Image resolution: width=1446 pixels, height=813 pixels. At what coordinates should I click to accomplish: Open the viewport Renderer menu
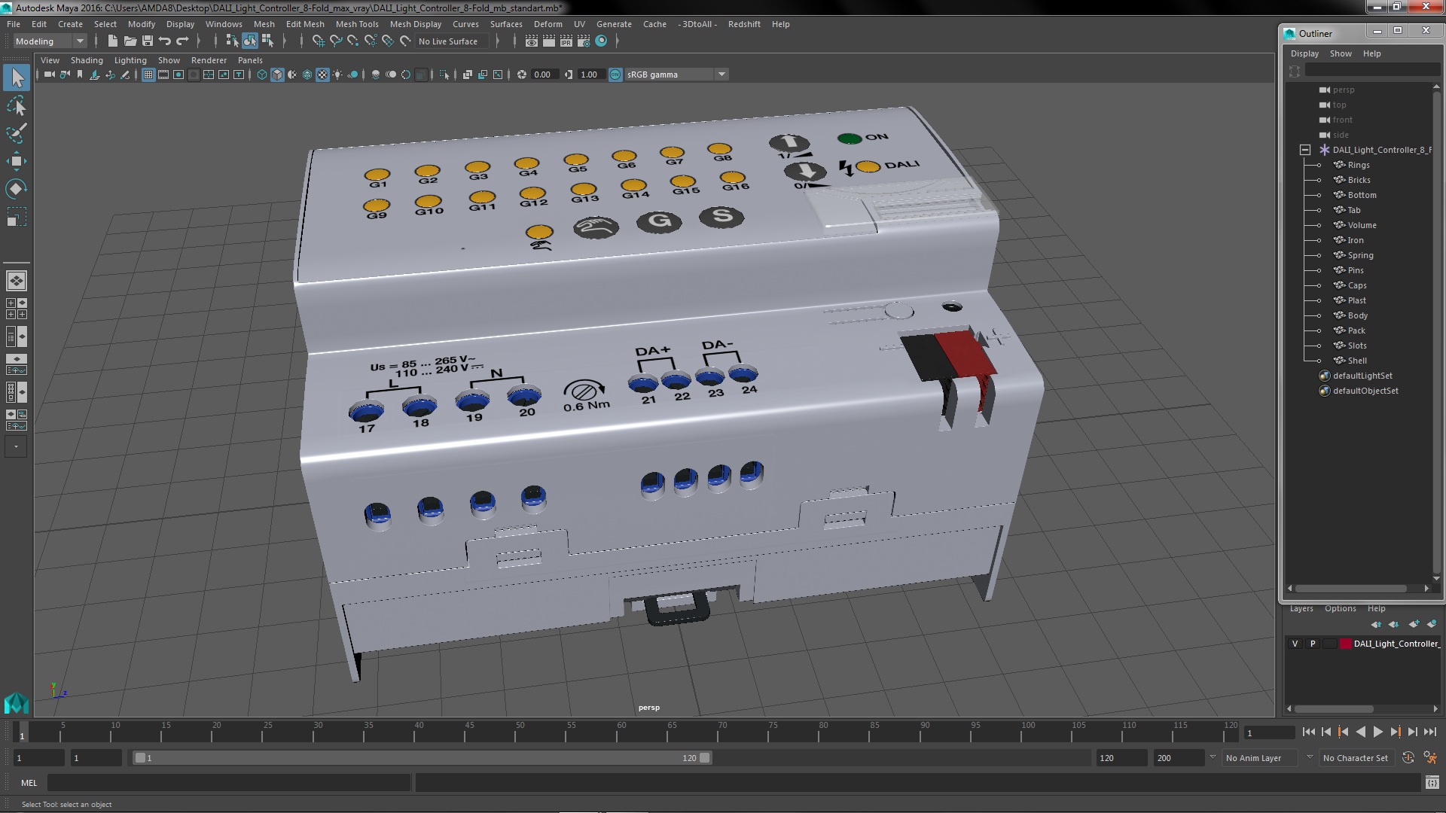209,60
